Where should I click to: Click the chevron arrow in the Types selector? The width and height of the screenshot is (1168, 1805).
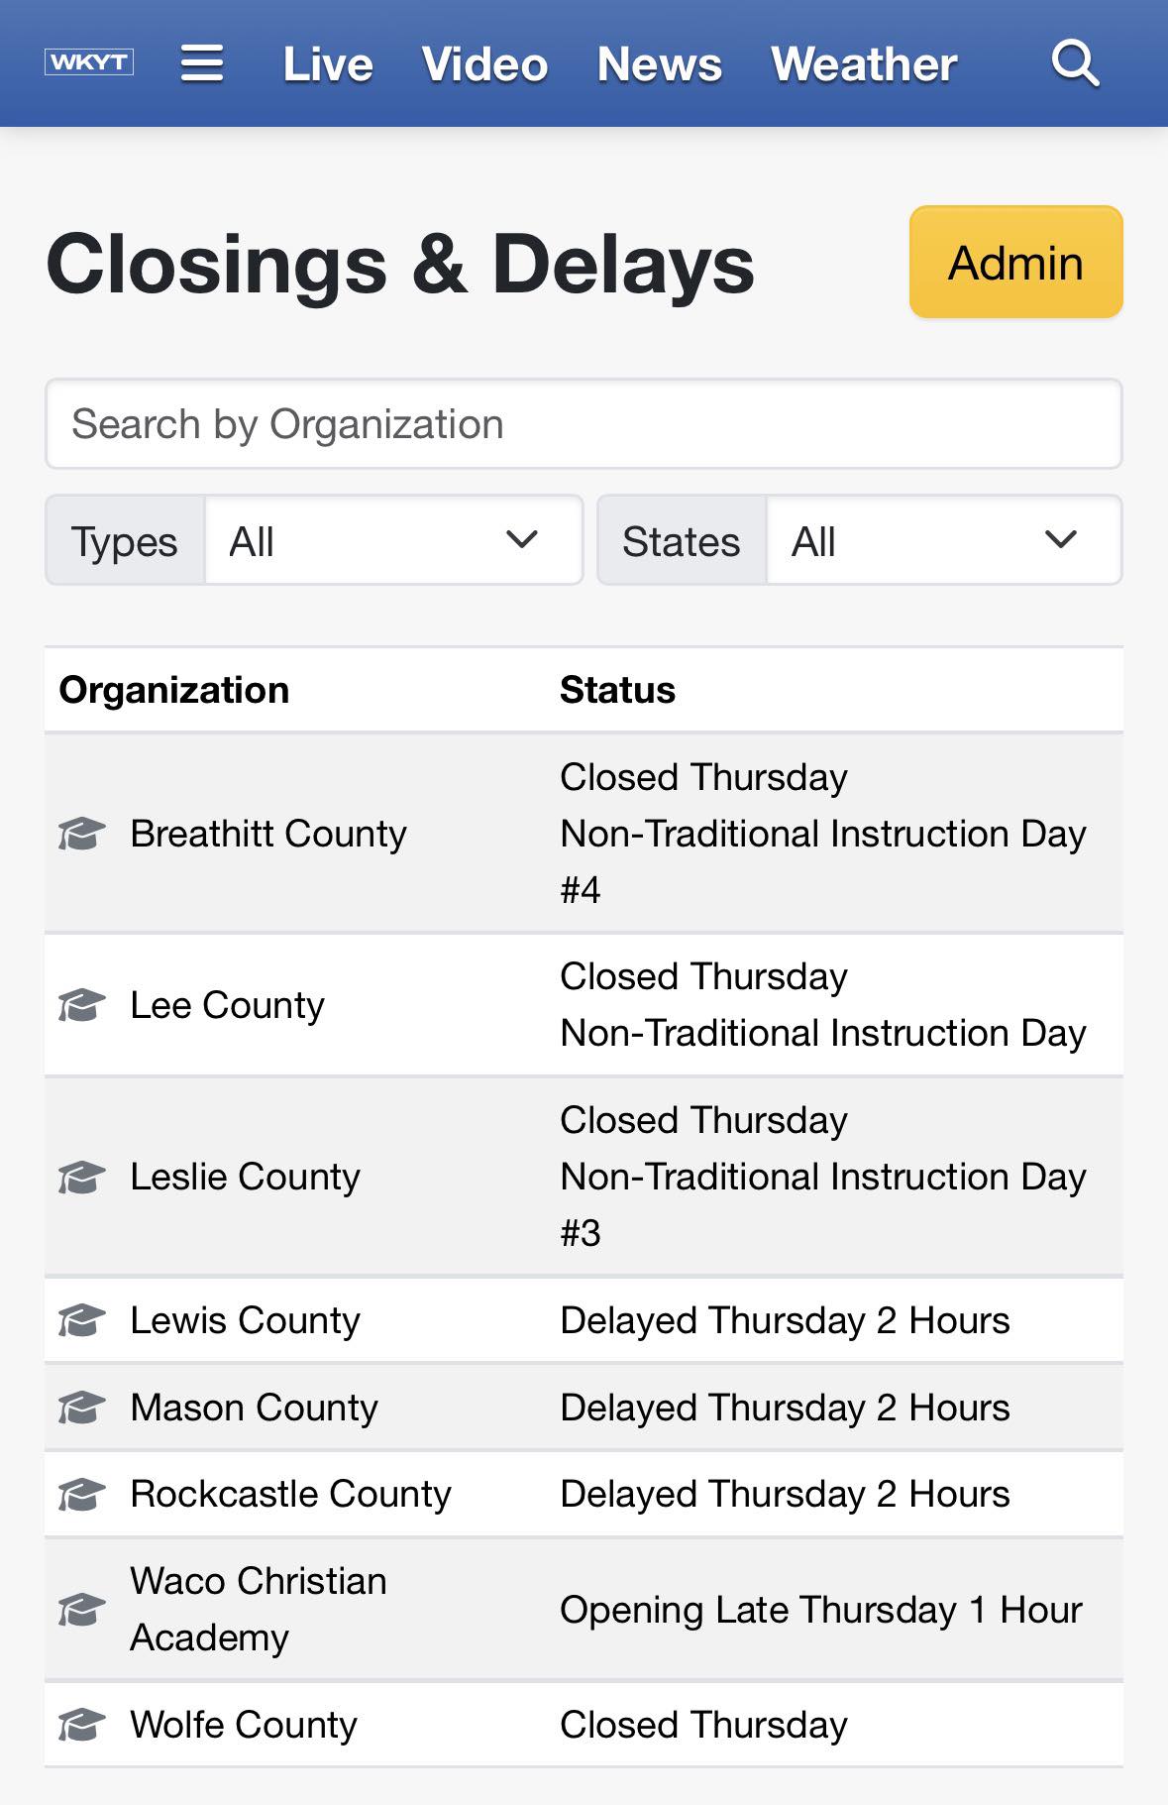[x=522, y=540]
